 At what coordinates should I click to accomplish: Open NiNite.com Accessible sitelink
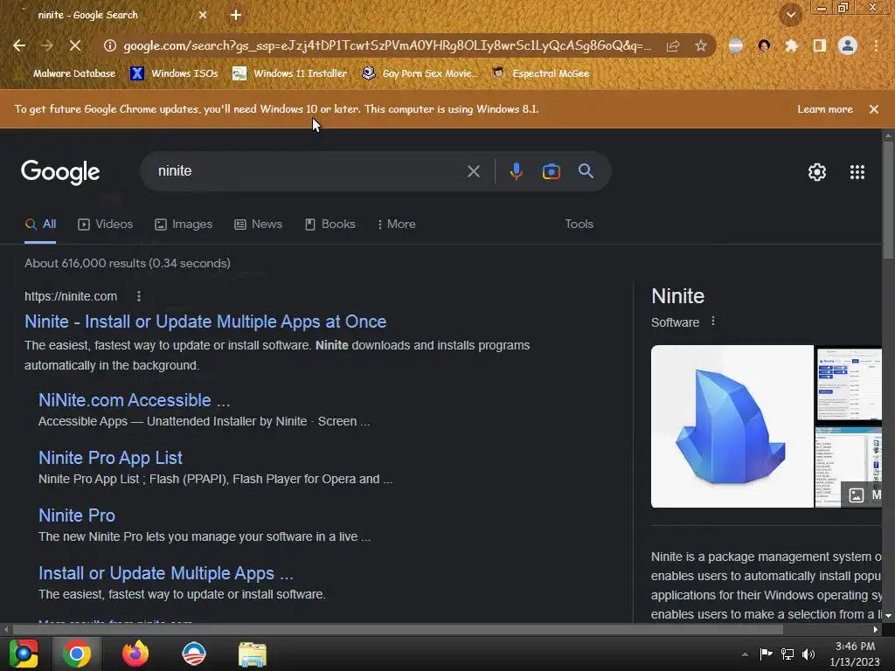134,400
